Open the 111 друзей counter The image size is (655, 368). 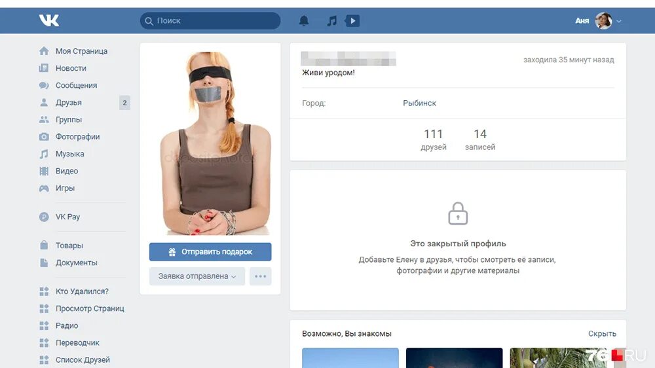433,139
